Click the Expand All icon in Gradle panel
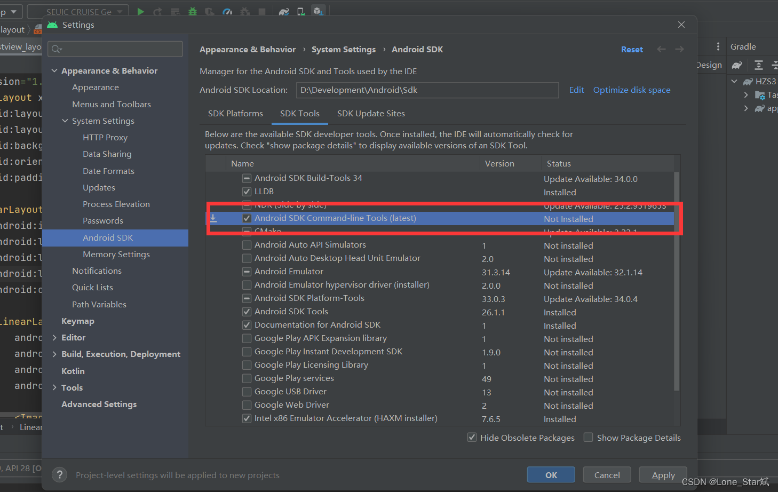 (x=759, y=65)
